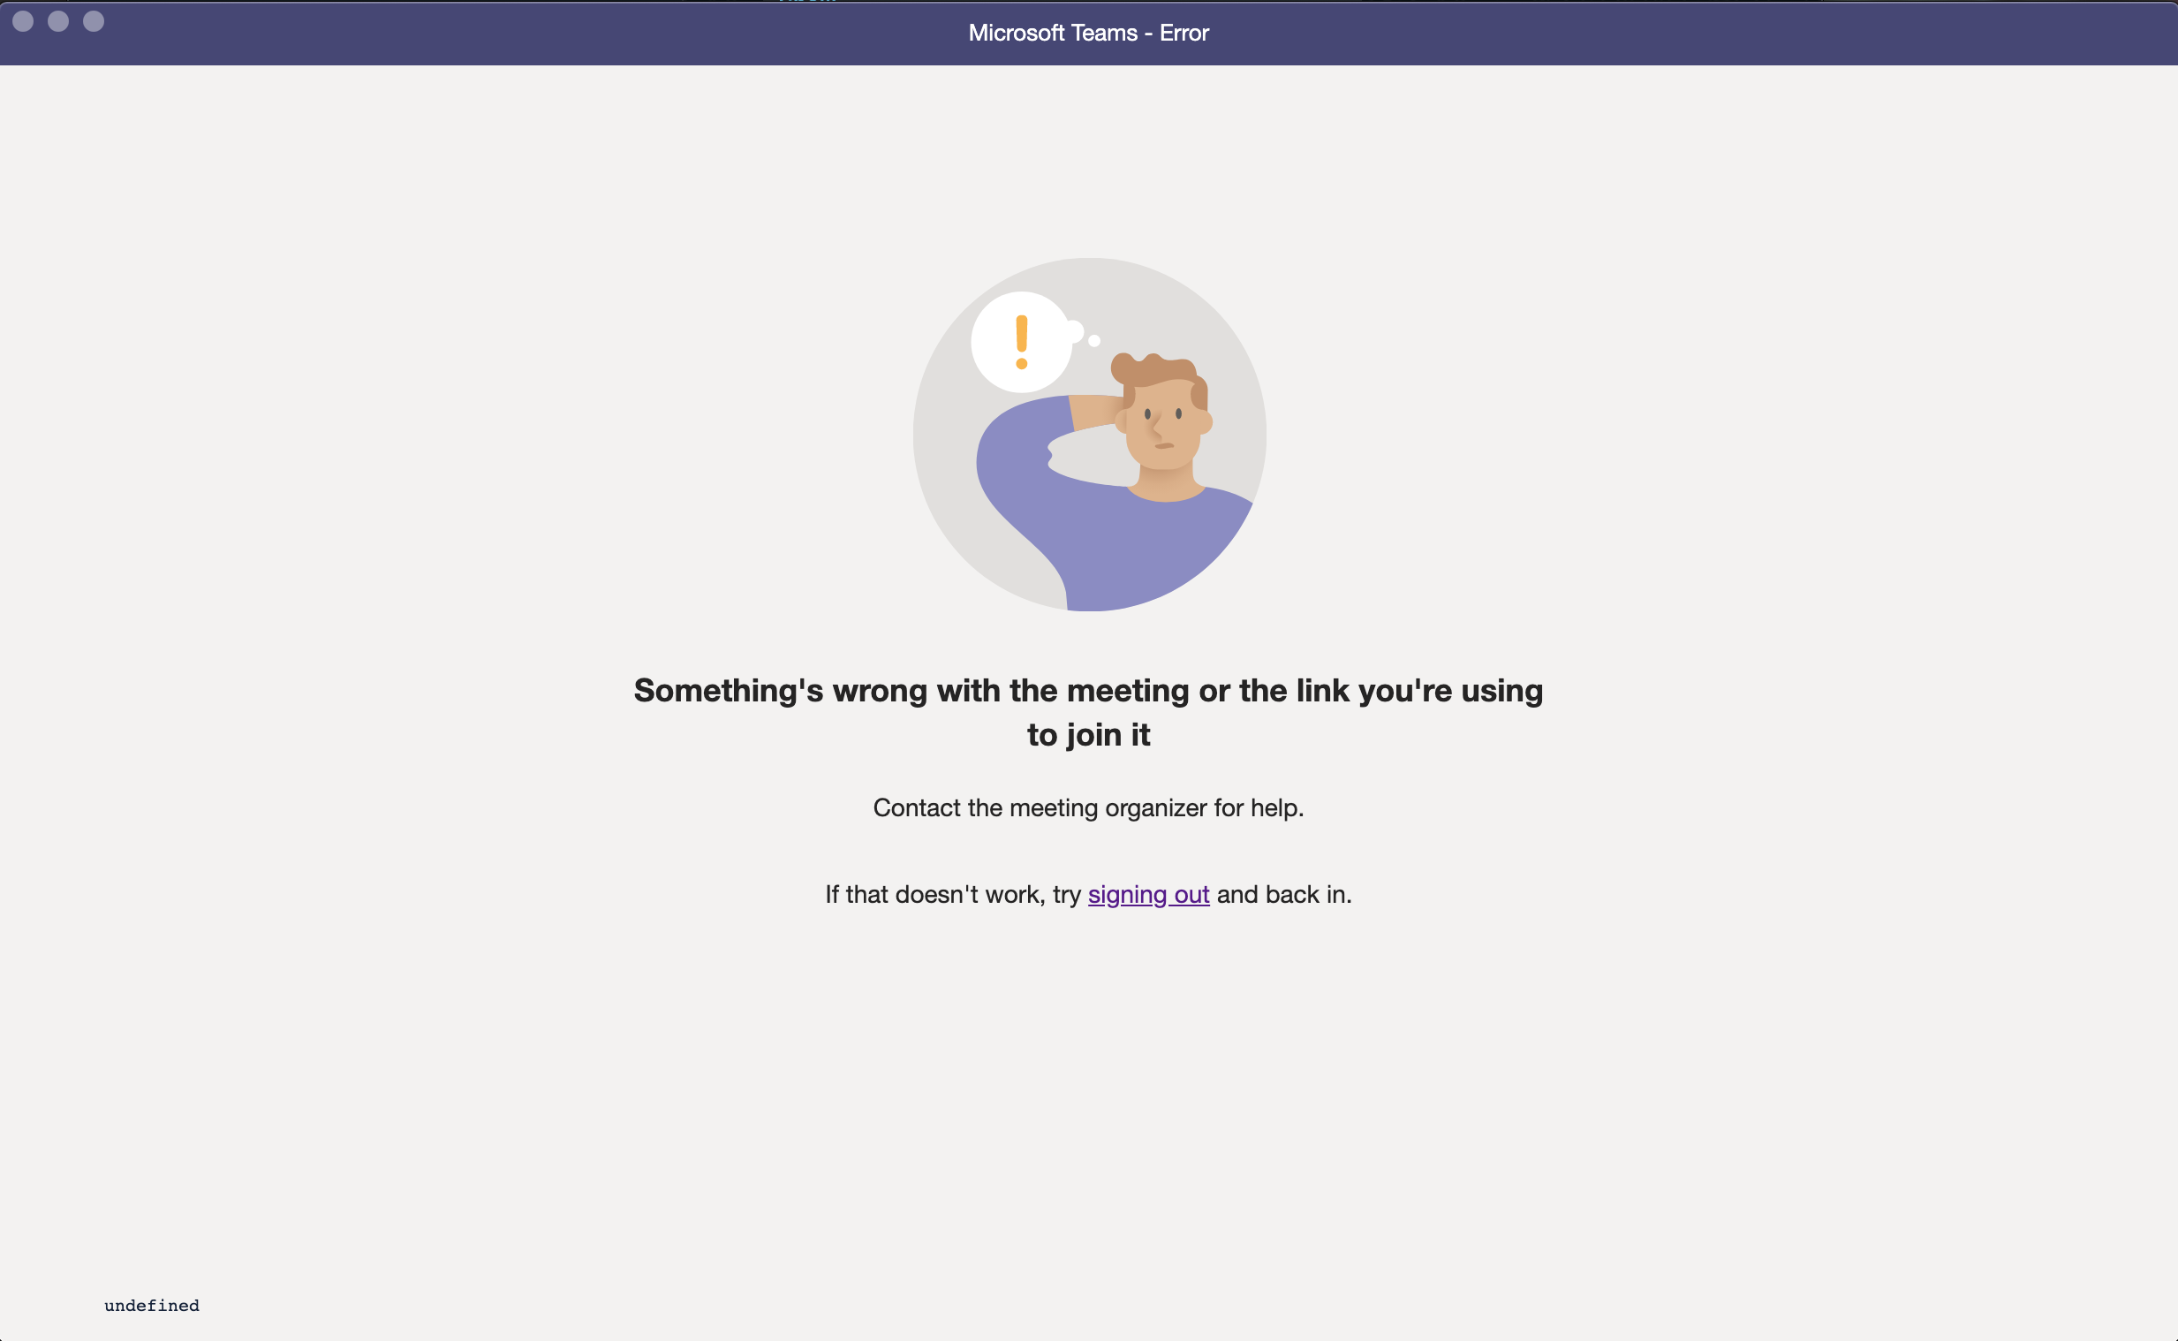
Task: Click the 'Something's wrong with the meeting' heading
Action: point(1088,690)
